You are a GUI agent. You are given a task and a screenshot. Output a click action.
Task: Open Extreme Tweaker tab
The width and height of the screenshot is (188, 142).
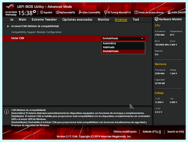(44, 19)
